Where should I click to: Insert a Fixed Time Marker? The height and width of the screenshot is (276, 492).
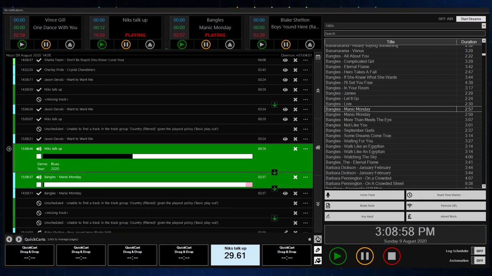click(x=446, y=195)
